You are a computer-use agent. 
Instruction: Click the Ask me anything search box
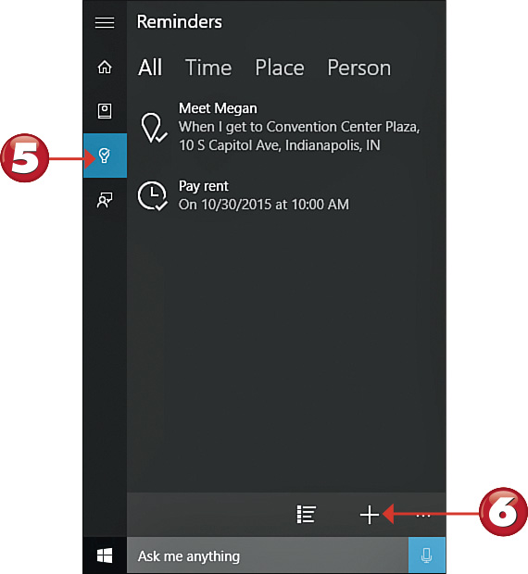268,555
